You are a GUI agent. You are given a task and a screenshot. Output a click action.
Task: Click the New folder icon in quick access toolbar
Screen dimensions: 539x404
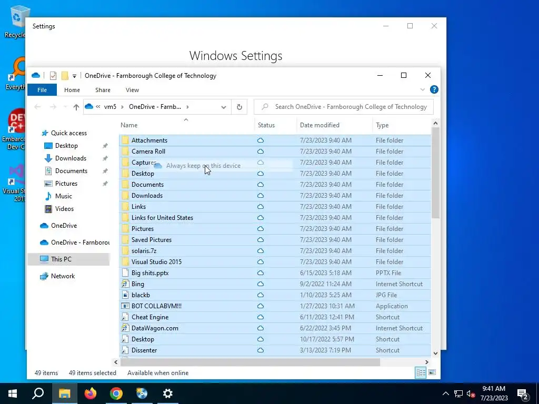tap(65, 76)
